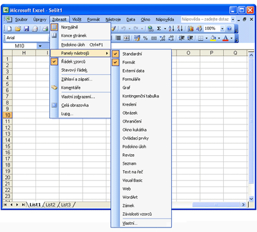Click the Undo arrow icon

[124, 28]
